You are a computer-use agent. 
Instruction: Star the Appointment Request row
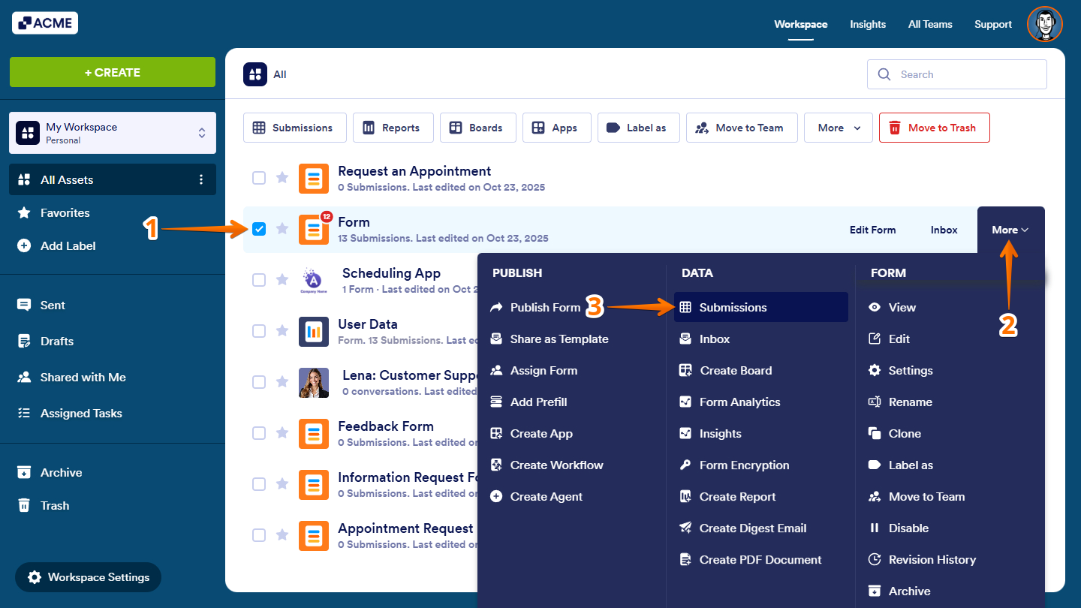[282, 535]
